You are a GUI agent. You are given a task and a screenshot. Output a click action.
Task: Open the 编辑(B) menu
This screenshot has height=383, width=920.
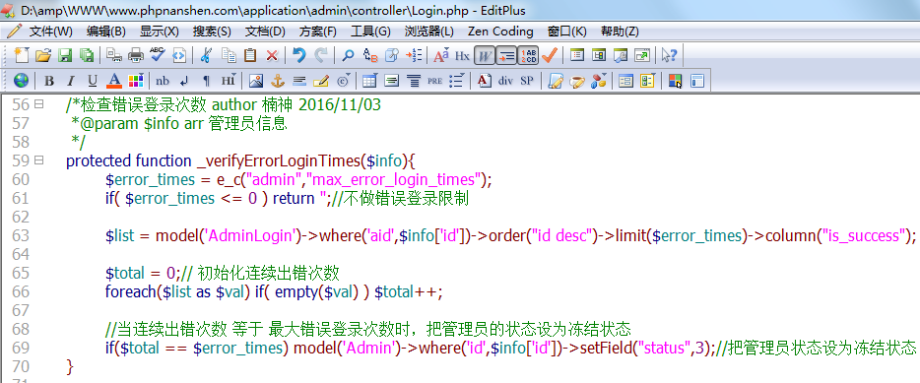coord(105,32)
